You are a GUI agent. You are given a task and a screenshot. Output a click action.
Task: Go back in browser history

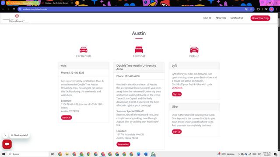3,9
